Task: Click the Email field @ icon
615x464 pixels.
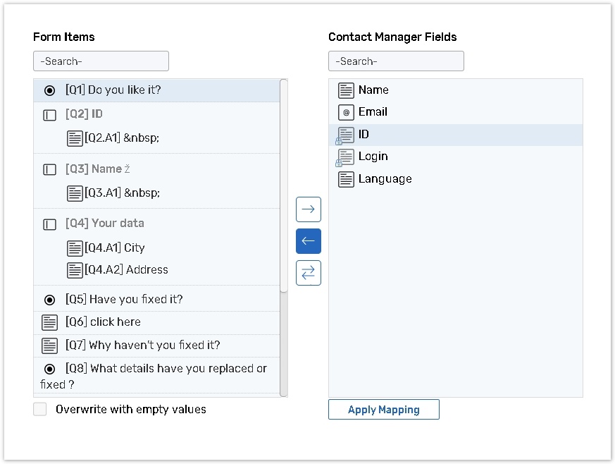Action: [x=345, y=112]
